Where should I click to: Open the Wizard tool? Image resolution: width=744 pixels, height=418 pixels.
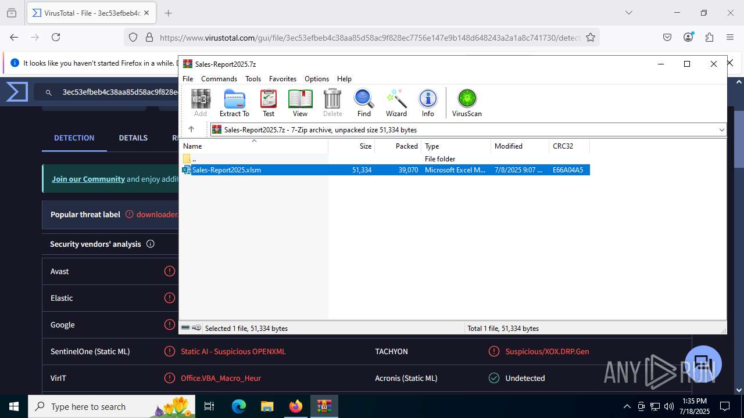[x=396, y=103]
